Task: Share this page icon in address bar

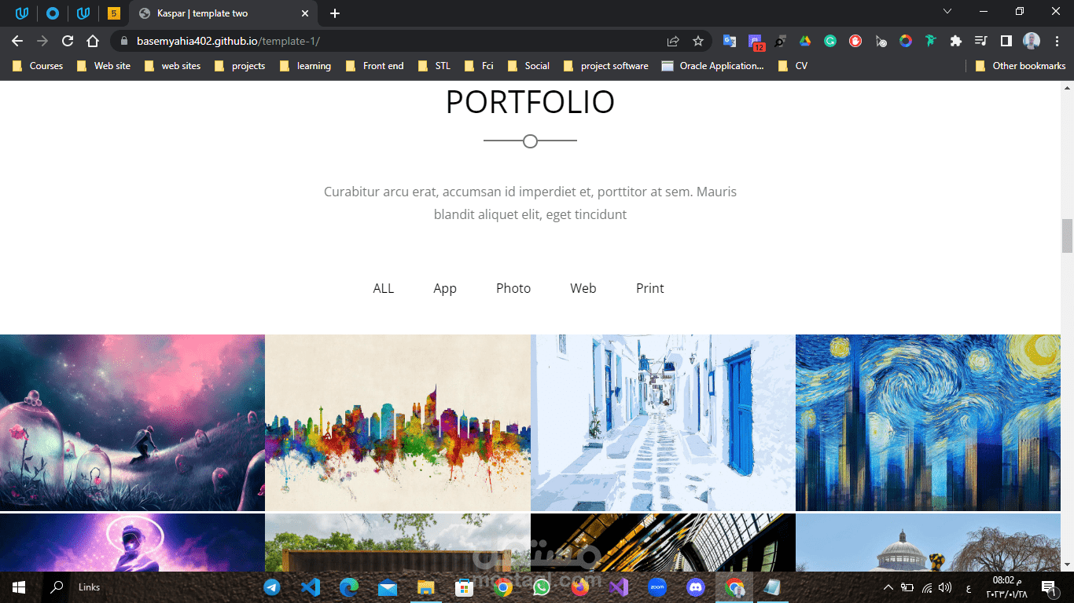Action: (x=673, y=41)
